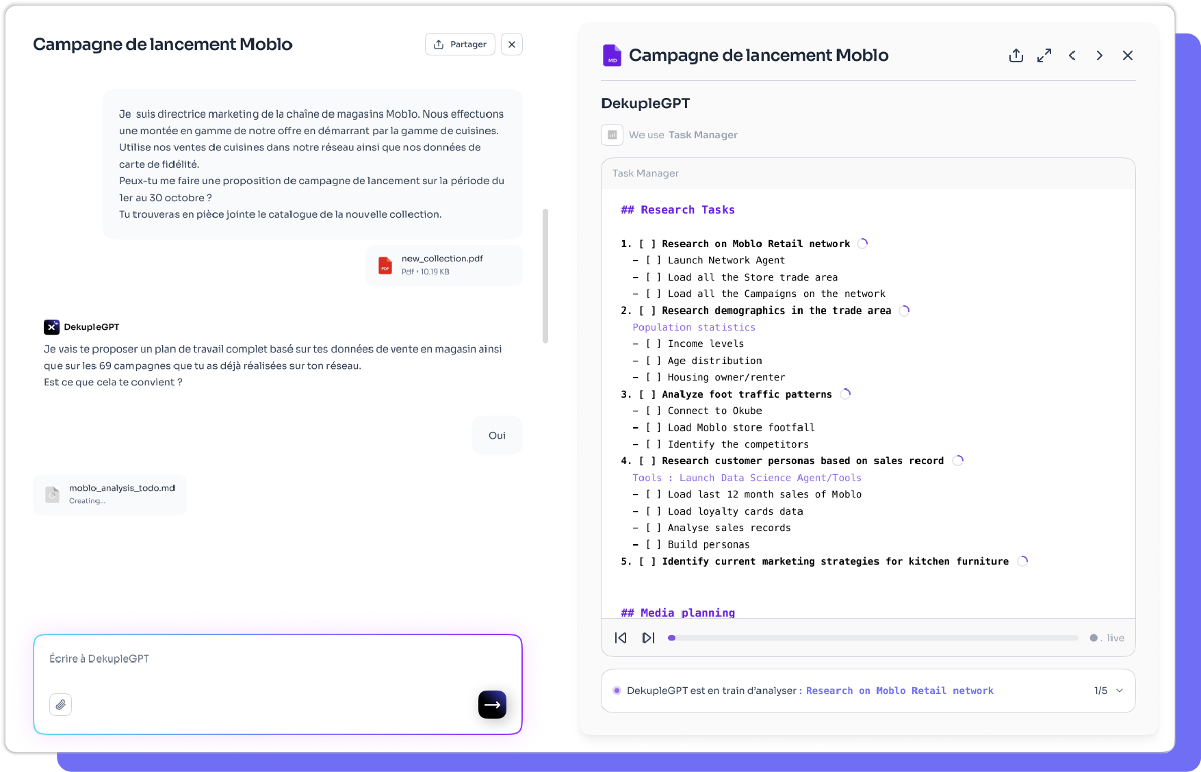The width and height of the screenshot is (1201, 772).
Task: Check Analyze foot traffic patterns checkbox
Action: pyautogui.click(x=647, y=394)
